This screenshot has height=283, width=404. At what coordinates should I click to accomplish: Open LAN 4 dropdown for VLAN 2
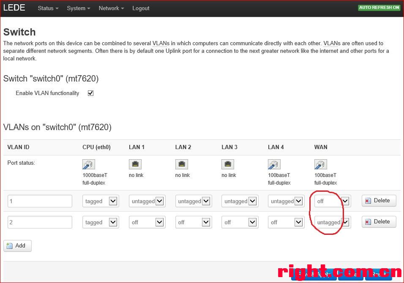click(286, 222)
